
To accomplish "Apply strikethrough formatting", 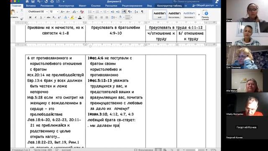I will 49,17.
